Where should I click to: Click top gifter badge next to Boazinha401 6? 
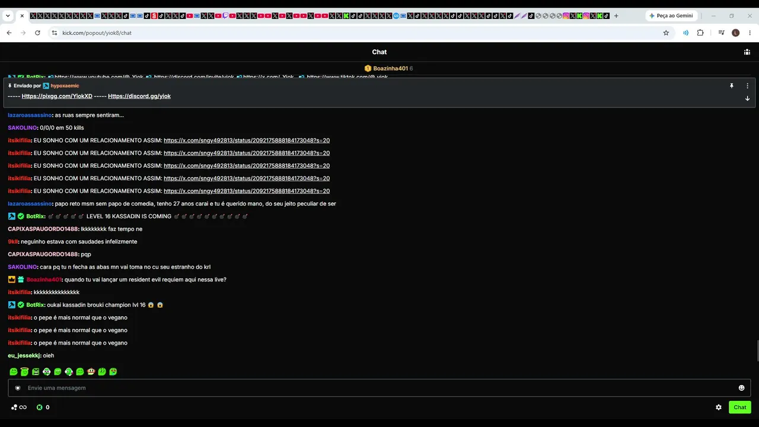pos(368,69)
